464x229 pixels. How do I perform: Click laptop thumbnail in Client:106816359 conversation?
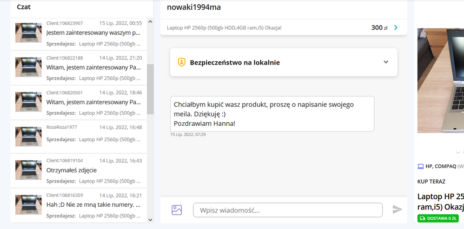coord(28,204)
